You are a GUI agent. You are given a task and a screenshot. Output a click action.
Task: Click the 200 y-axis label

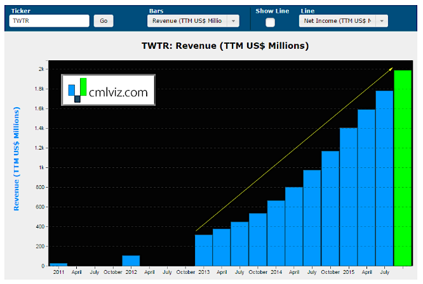(40, 246)
